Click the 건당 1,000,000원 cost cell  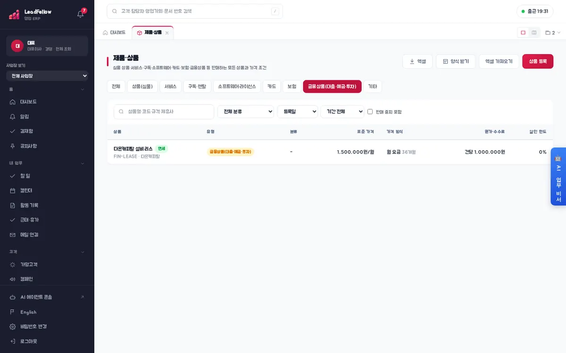(x=484, y=152)
